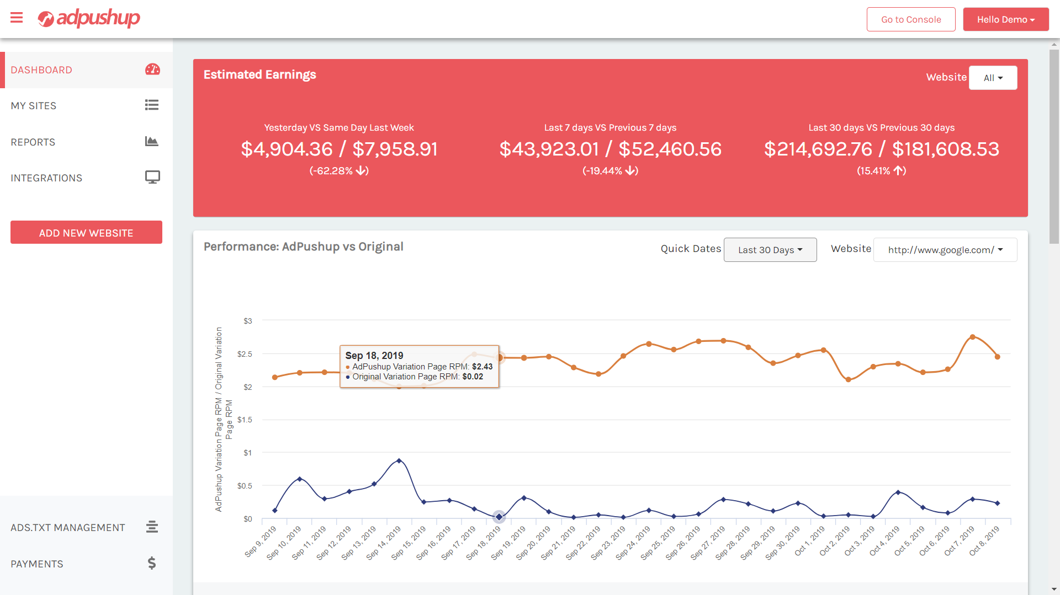This screenshot has width=1060, height=595.
Task: Click the page vertical scrollbar thumb
Action: [x=1054, y=146]
